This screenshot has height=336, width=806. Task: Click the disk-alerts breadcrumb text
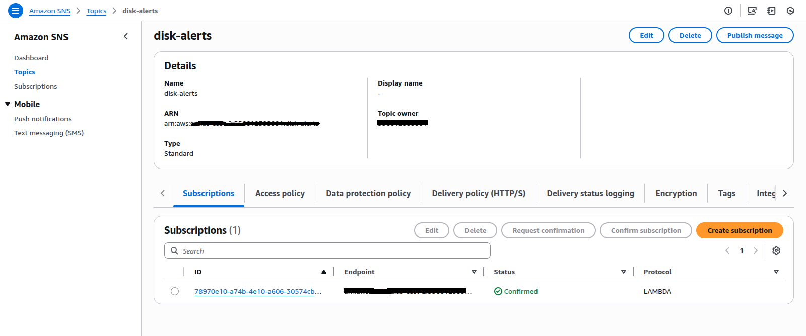coord(140,11)
